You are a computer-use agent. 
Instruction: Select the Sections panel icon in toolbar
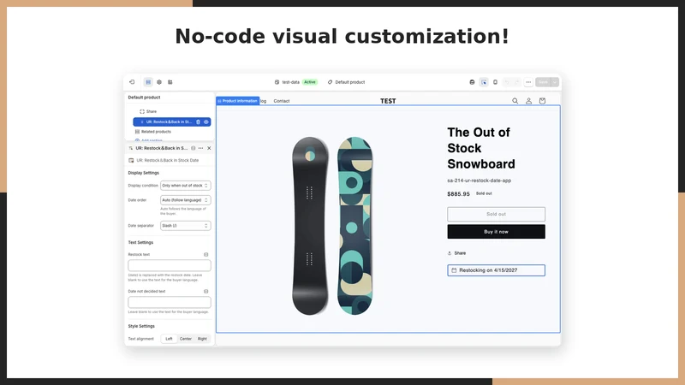[x=148, y=82]
